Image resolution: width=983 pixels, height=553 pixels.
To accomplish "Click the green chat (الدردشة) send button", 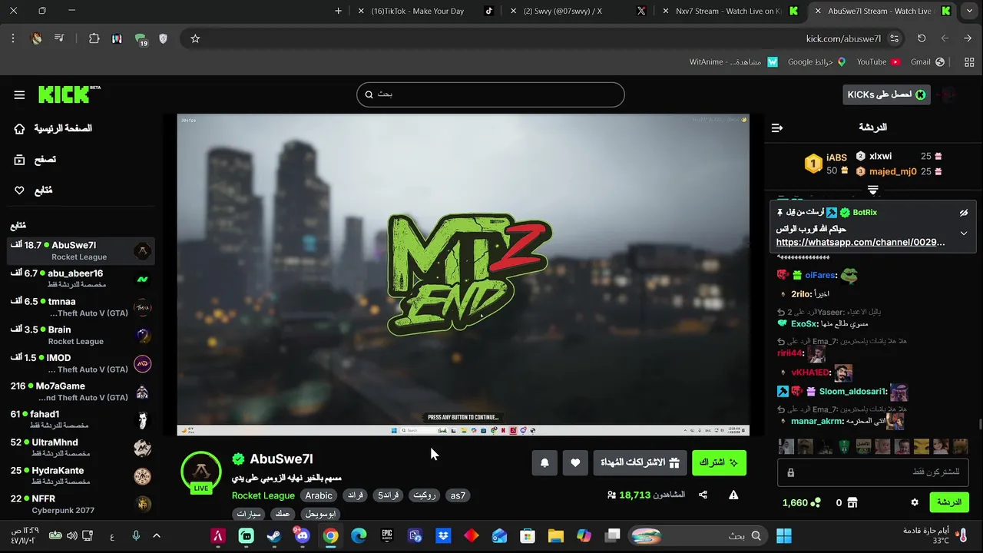I will pyautogui.click(x=949, y=502).
